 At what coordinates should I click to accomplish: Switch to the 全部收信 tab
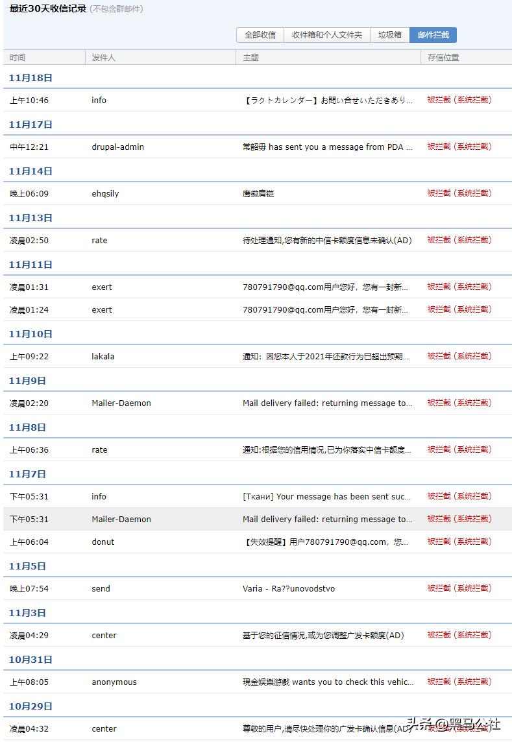click(x=259, y=36)
